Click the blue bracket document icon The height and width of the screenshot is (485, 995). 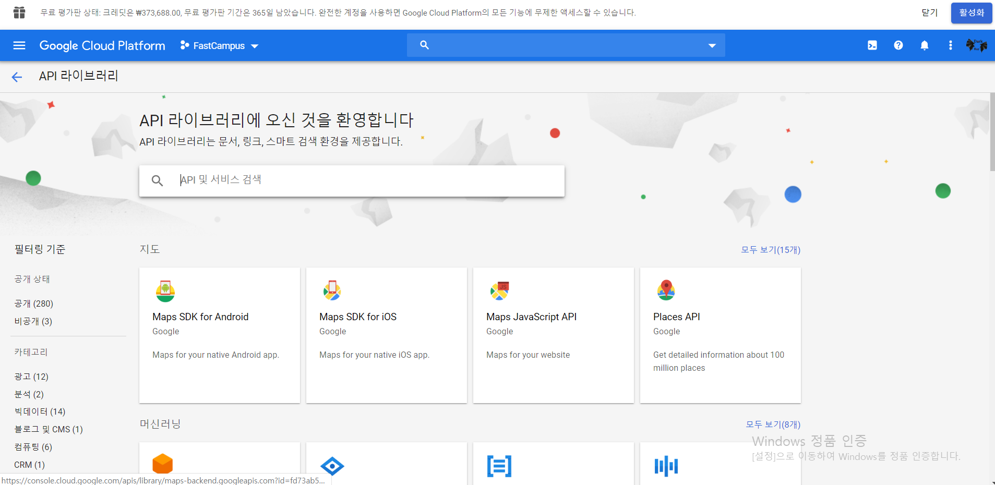click(x=499, y=466)
